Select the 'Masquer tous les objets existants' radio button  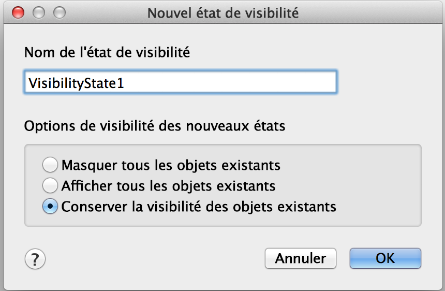click(x=50, y=165)
